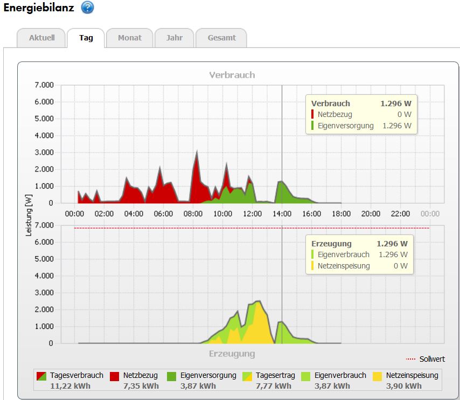Open the help icon beside Energiebilanz
The width and height of the screenshot is (460, 400).
(87, 8)
